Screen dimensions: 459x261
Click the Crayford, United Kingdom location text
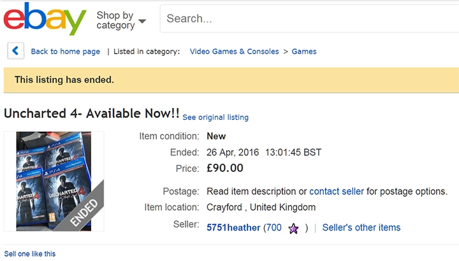261,208
